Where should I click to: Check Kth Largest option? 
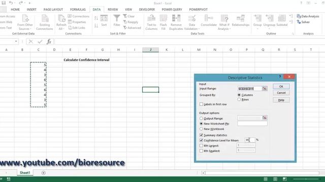click(x=201, y=146)
